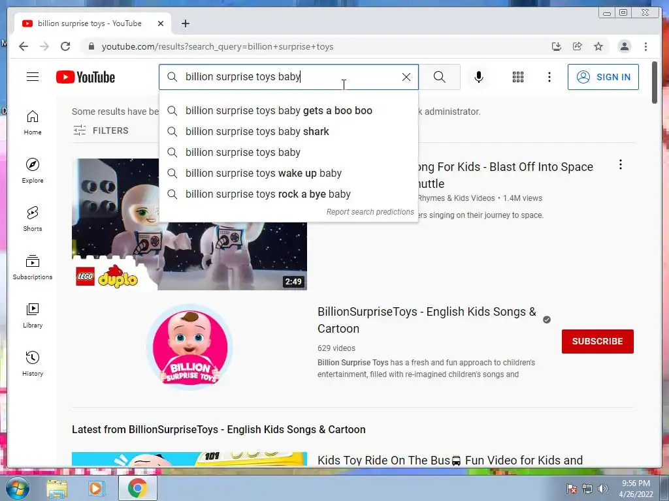Open the Billion Surprise Toys channel avatar

pyautogui.click(x=189, y=347)
